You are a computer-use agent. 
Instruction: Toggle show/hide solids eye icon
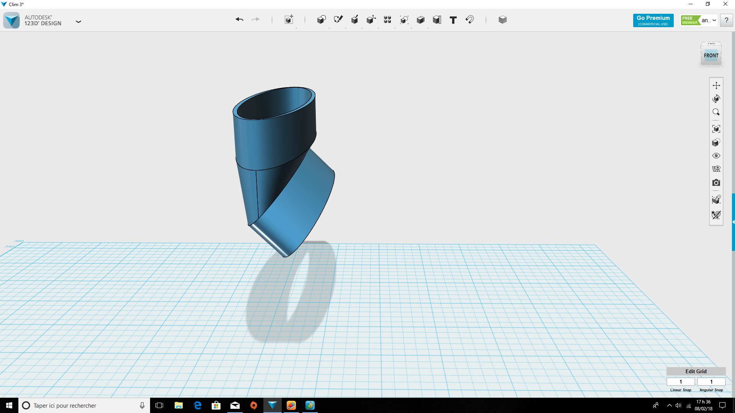[x=716, y=156]
